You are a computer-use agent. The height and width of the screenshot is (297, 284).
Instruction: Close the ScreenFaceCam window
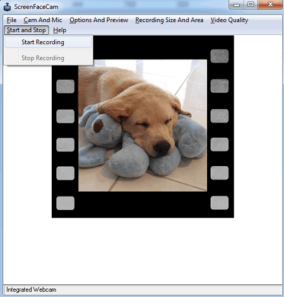pyautogui.click(x=270, y=4)
